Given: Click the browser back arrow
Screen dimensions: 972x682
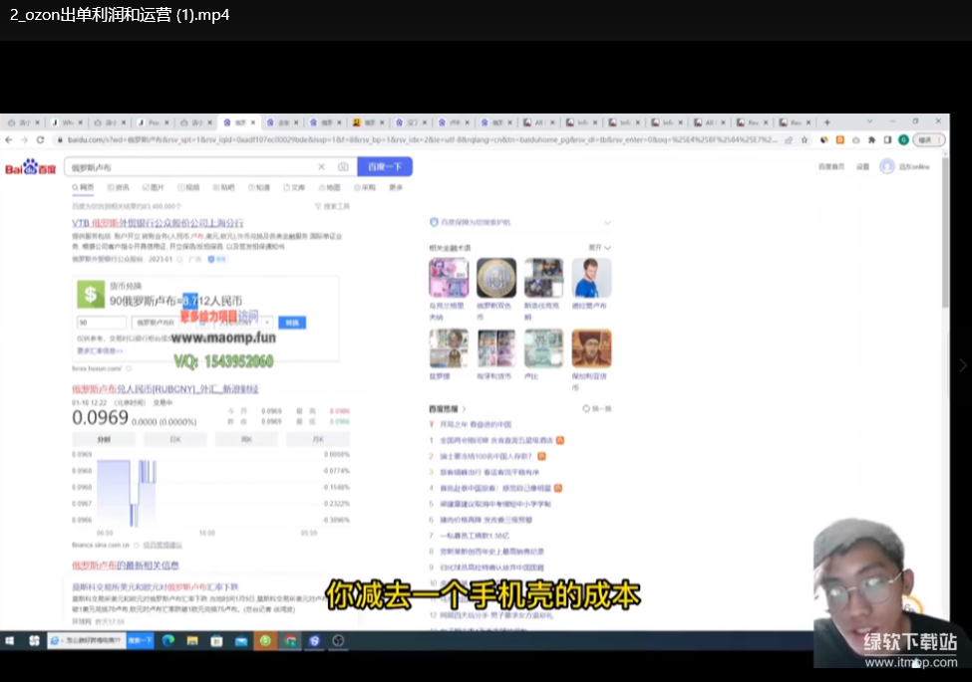Looking at the screenshot, I should point(9,139).
